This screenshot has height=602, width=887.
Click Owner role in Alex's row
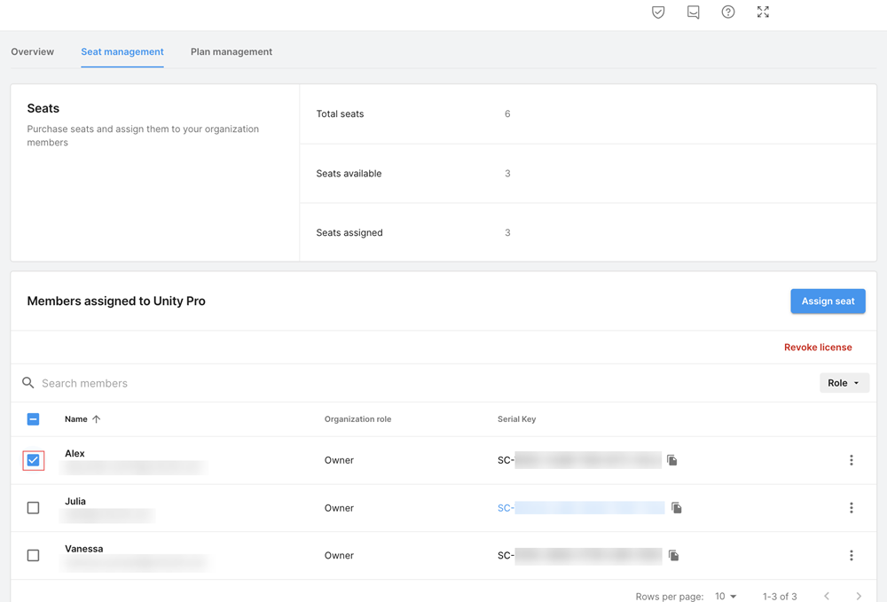pos(339,460)
